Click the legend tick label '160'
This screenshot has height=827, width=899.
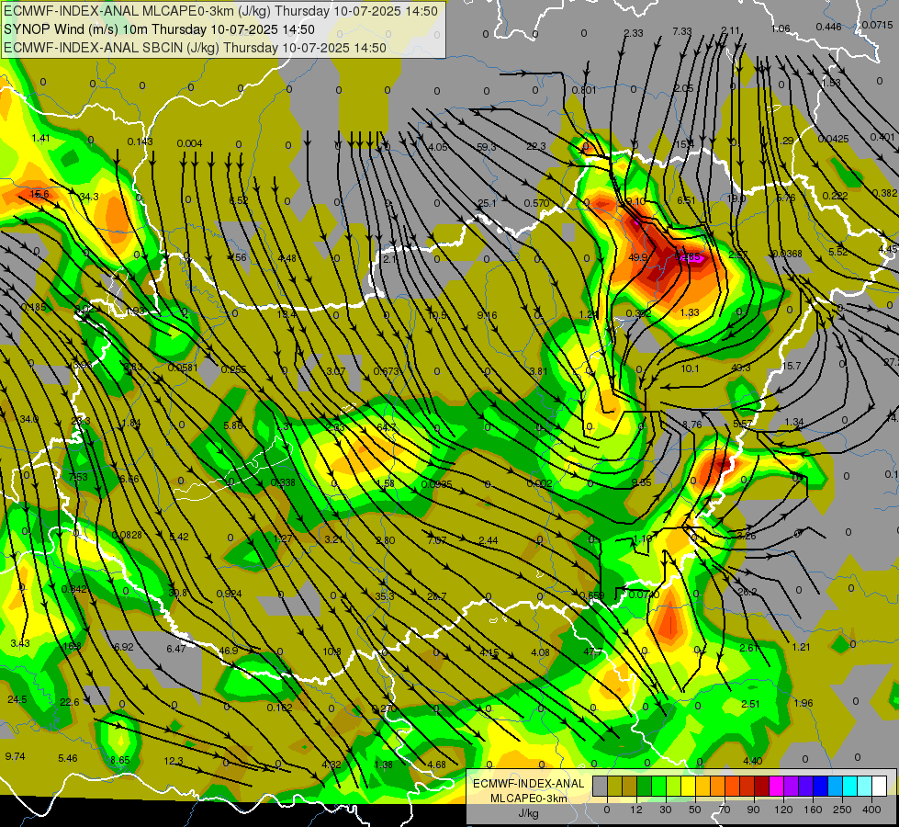pos(813,810)
